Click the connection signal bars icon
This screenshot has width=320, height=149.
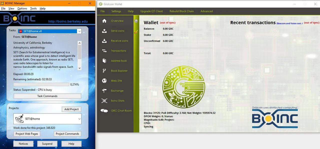136,32
